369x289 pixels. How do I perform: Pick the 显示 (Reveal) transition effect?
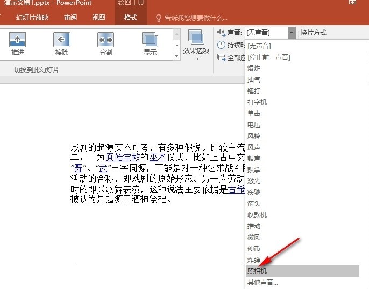150,44
